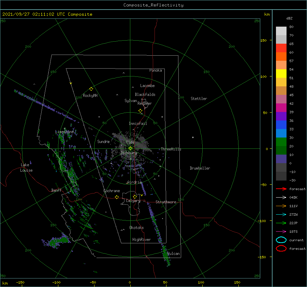Click the yellow radar-site diamond at Olds center
Viewport: 307px width, 287px height.
[x=130, y=148]
